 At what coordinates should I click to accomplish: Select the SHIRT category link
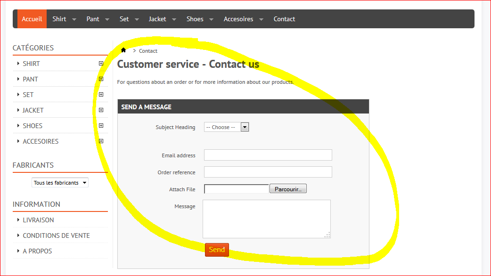point(31,64)
